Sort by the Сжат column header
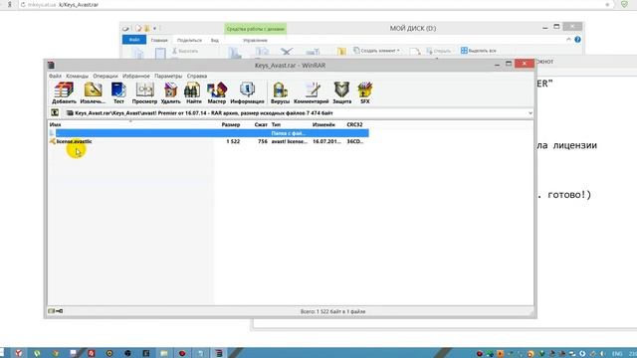The image size is (637, 358). tap(261, 124)
